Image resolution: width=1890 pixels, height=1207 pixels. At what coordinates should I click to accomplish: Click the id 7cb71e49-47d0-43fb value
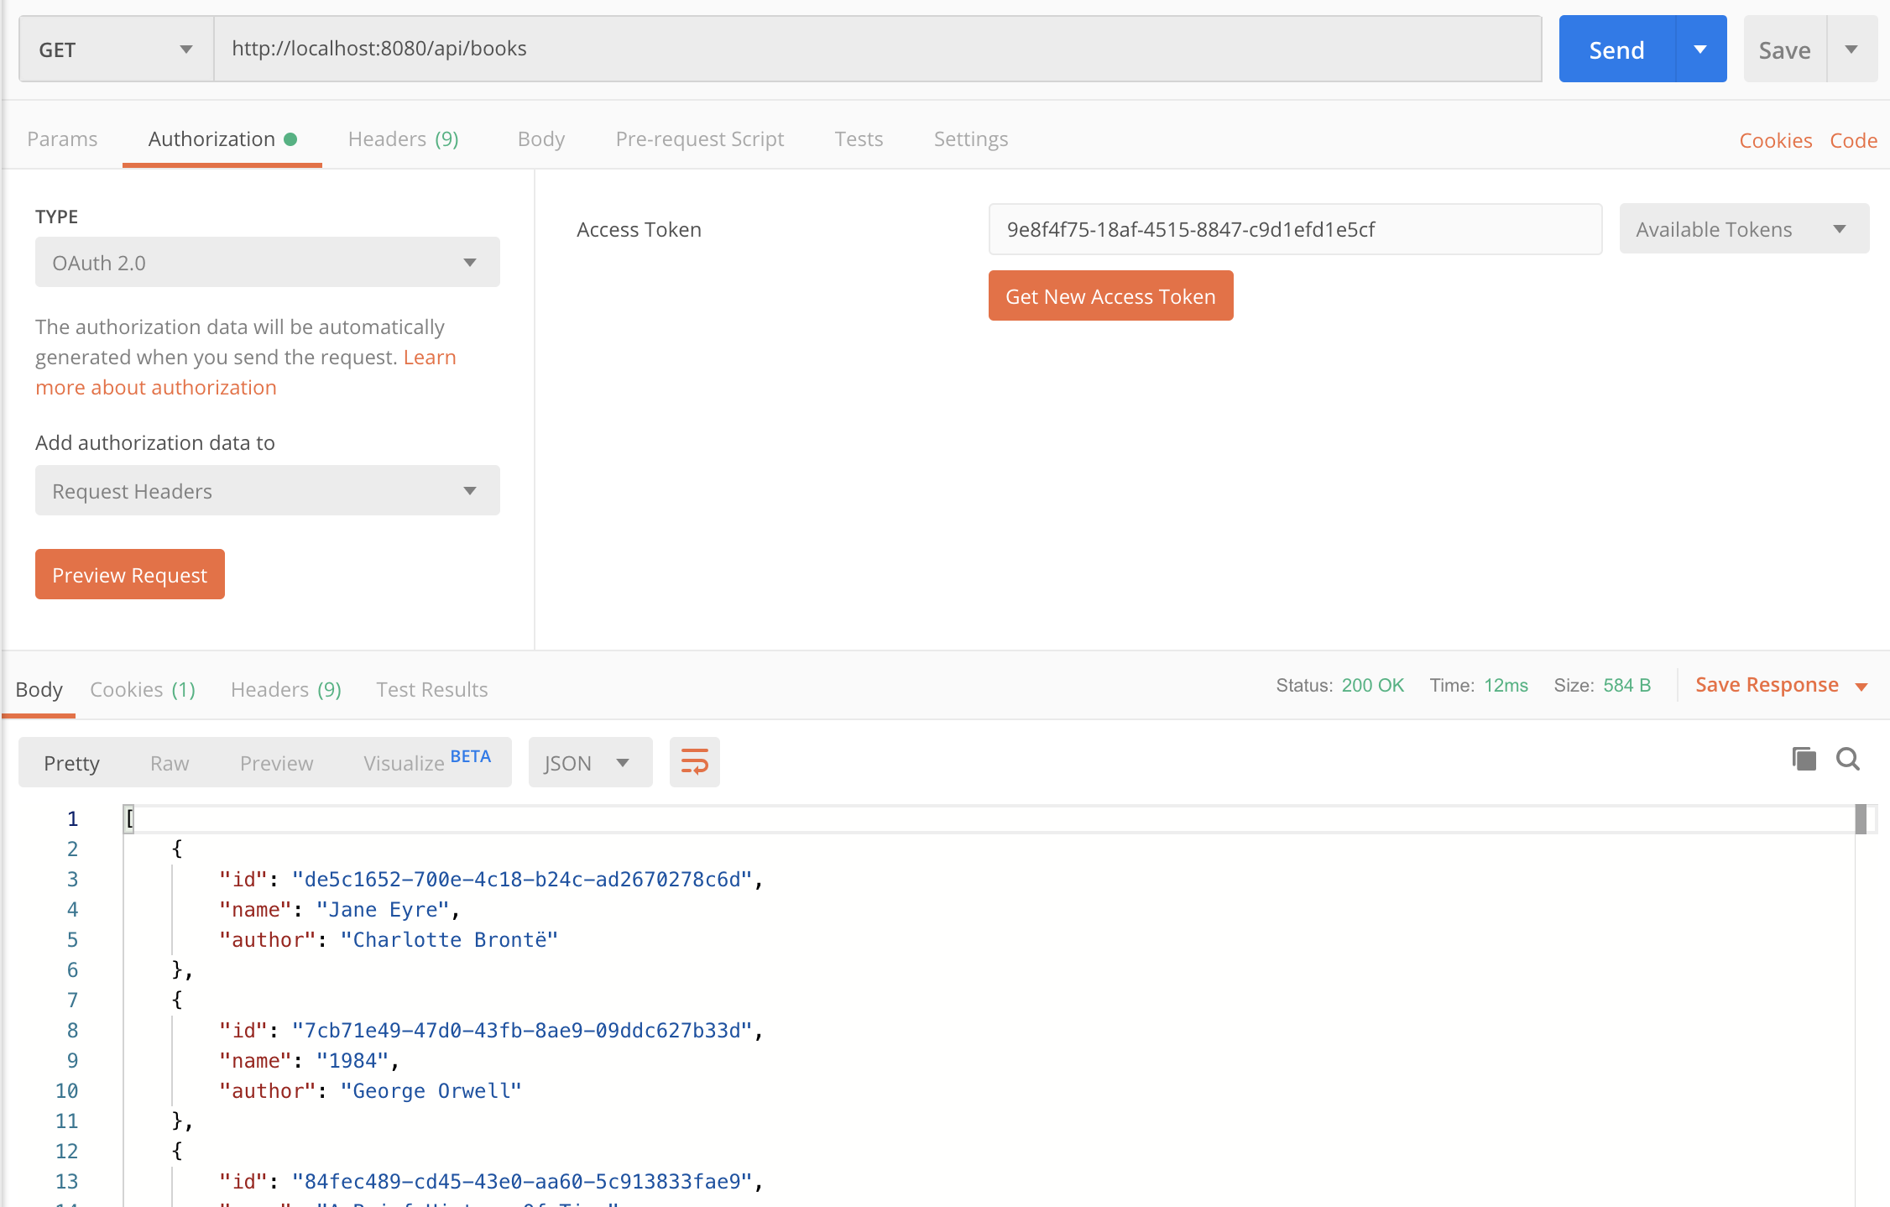(522, 1031)
